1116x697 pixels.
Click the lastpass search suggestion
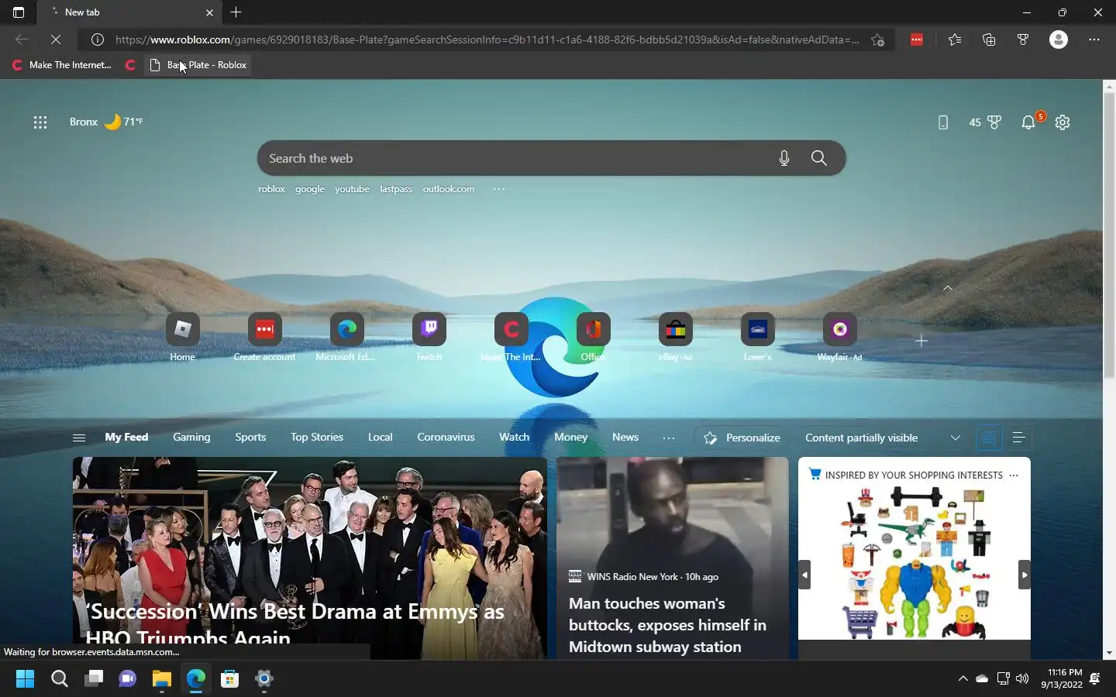396,189
